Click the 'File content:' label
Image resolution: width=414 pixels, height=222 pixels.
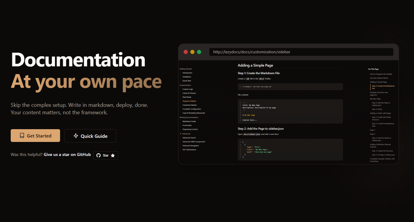click(x=243, y=95)
